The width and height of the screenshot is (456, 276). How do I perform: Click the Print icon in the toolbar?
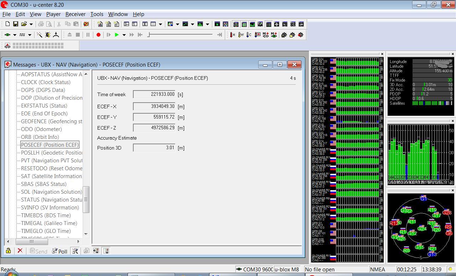coord(41,24)
